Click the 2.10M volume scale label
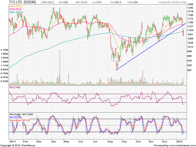Screen dimensions: 196x147 pyautogui.click(x=4, y=50)
